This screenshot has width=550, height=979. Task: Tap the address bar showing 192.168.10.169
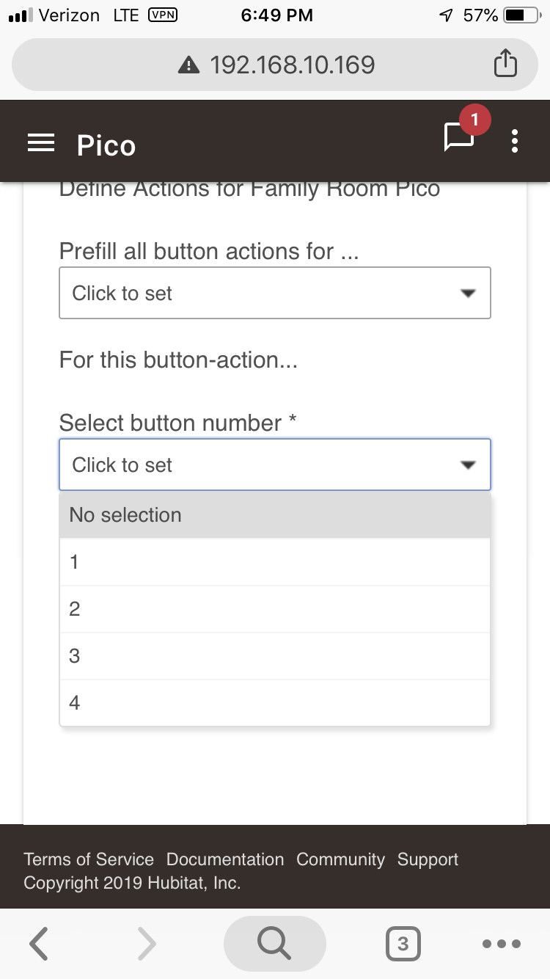(275, 65)
